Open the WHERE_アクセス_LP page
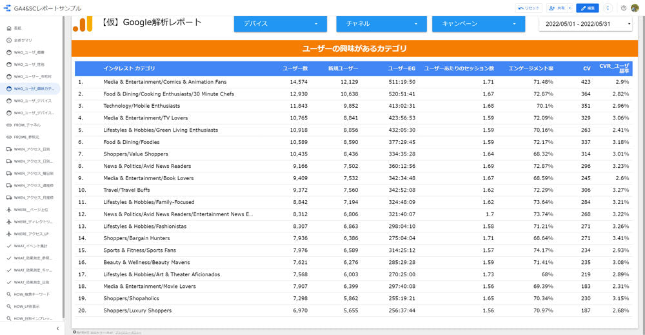The width and height of the screenshot is (645, 335). 32,234
